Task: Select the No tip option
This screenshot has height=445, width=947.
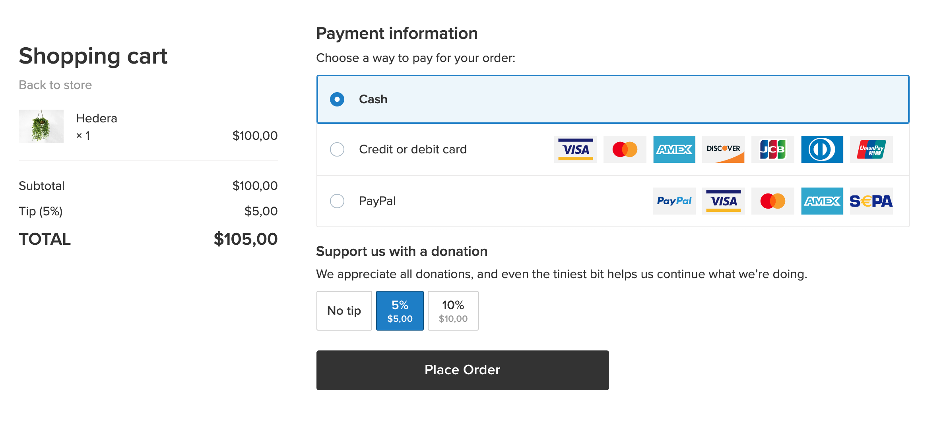Action: (344, 311)
